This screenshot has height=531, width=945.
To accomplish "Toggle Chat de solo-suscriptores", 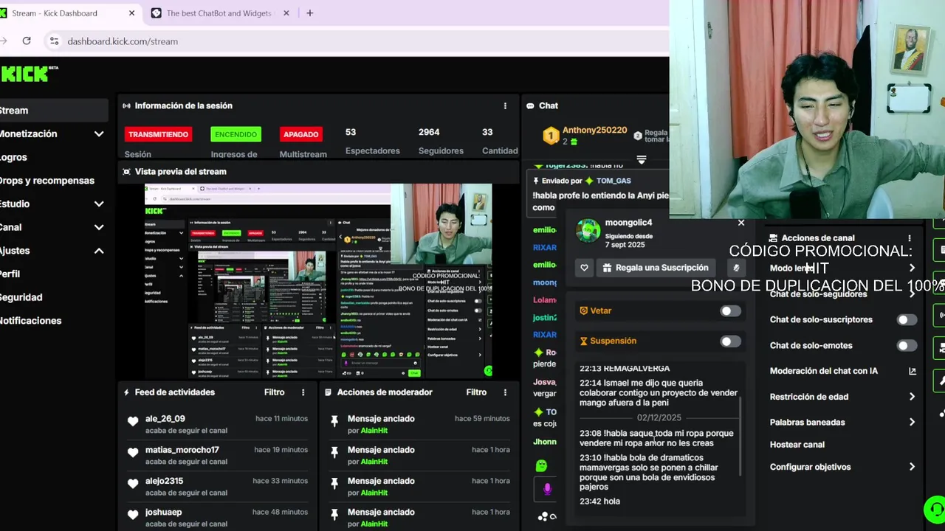I will click(907, 320).
